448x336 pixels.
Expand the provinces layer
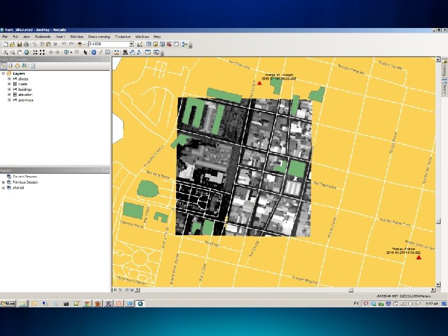(x=9, y=100)
